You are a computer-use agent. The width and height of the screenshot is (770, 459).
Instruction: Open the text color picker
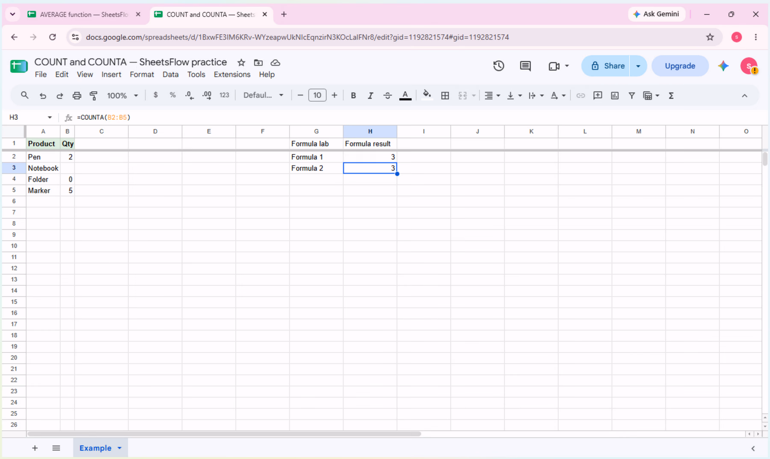click(x=405, y=95)
